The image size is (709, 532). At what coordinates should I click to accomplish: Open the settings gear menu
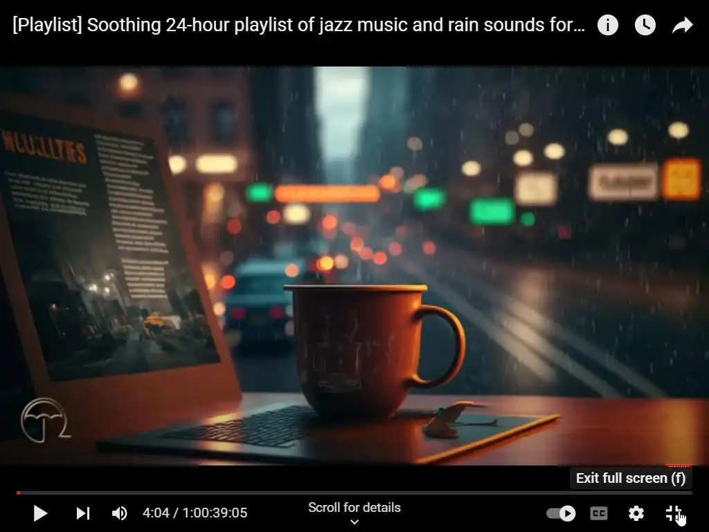(636, 513)
